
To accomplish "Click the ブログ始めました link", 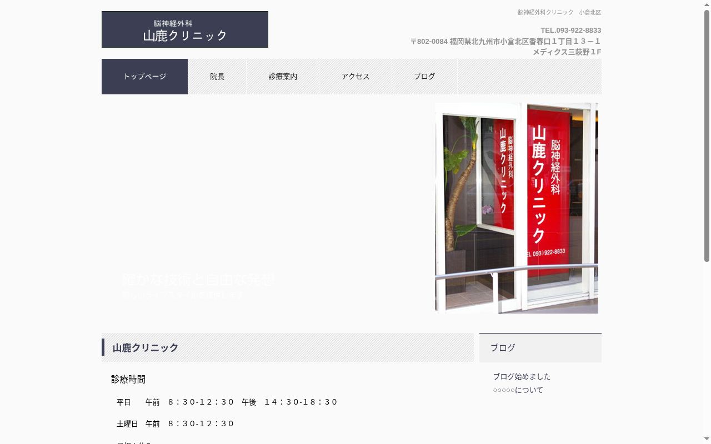I will point(522,376).
